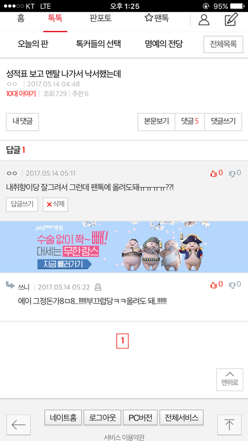Click 전체목록 button

coord(223,44)
